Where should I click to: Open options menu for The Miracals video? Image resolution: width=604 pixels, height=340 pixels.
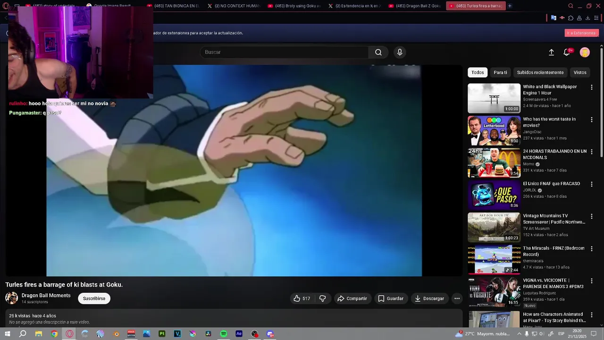point(591,249)
